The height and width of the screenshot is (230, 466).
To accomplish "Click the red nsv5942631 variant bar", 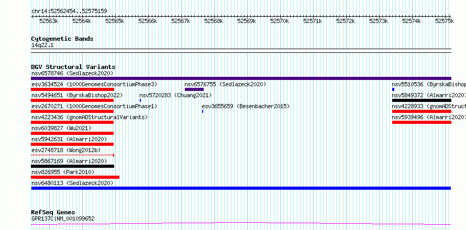I will 72,144.
